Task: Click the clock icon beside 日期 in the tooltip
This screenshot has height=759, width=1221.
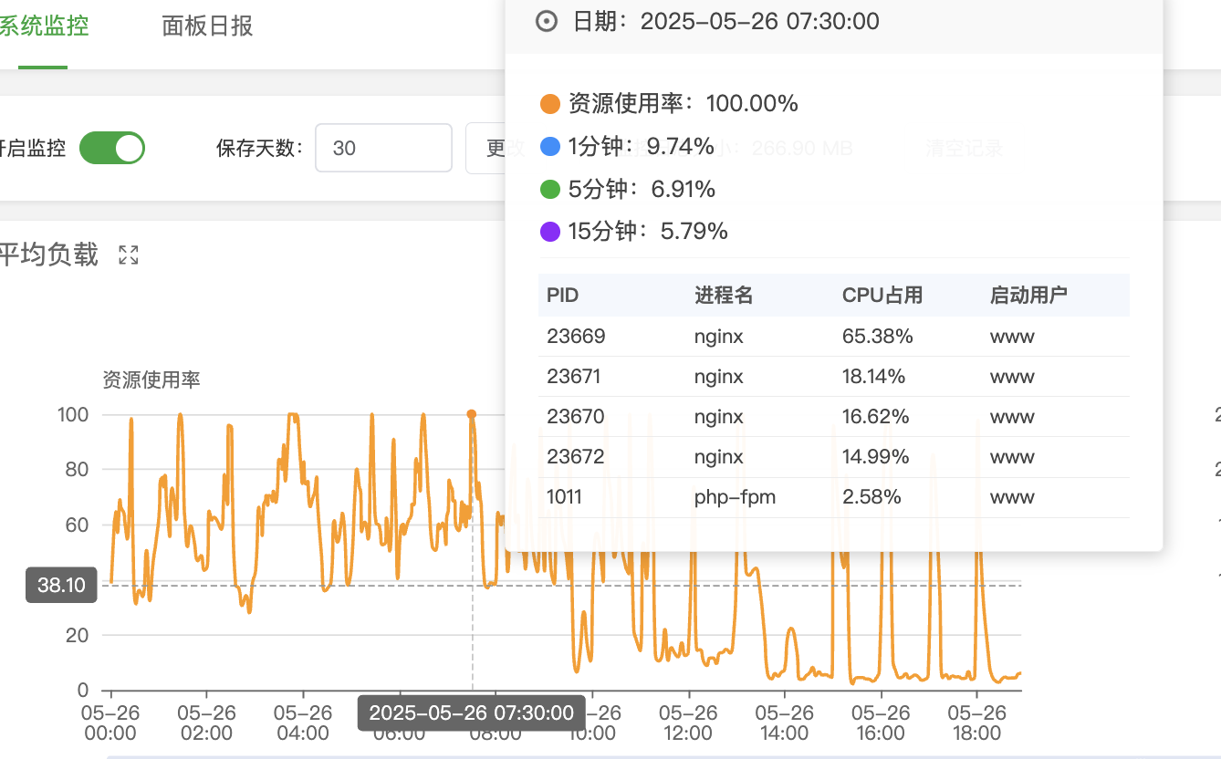Action: click(x=546, y=21)
